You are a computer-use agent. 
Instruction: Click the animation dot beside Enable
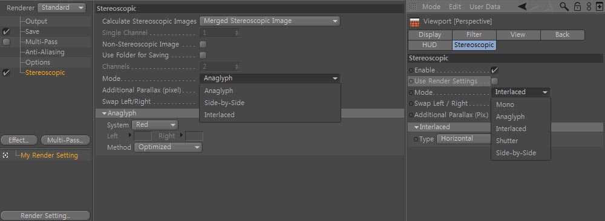click(x=411, y=71)
